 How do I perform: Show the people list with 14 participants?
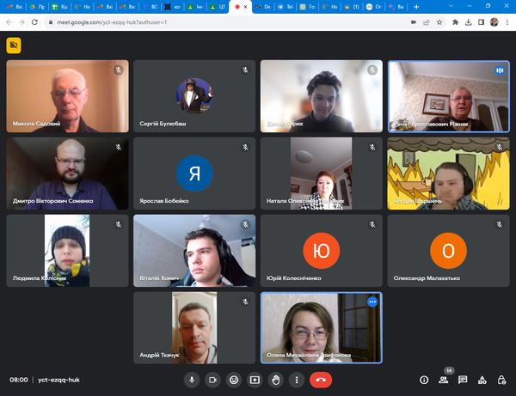point(444,380)
